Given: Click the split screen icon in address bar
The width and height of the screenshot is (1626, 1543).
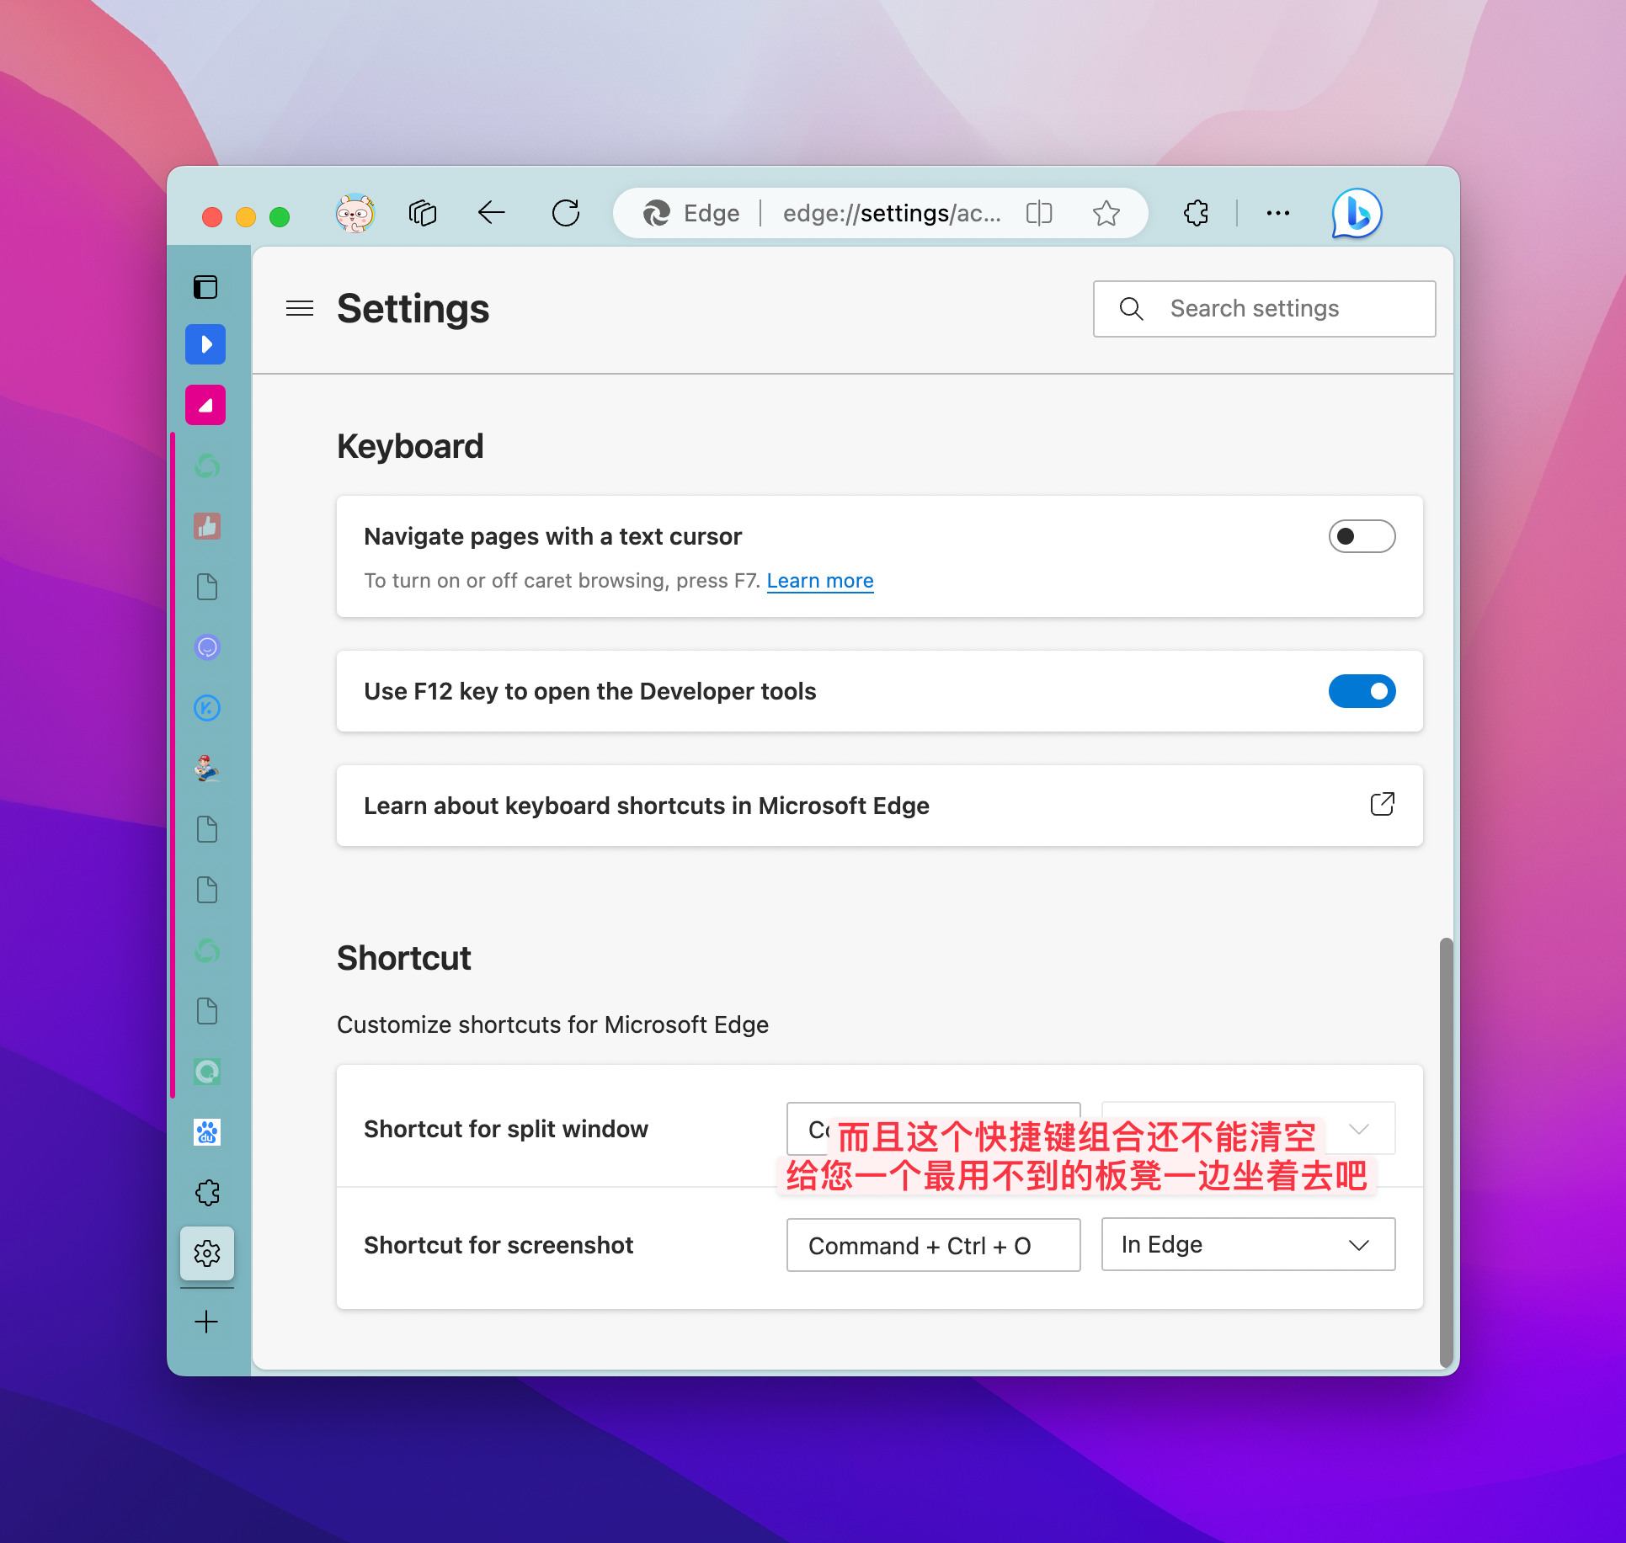Looking at the screenshot, I should (x=1039, y=214).
